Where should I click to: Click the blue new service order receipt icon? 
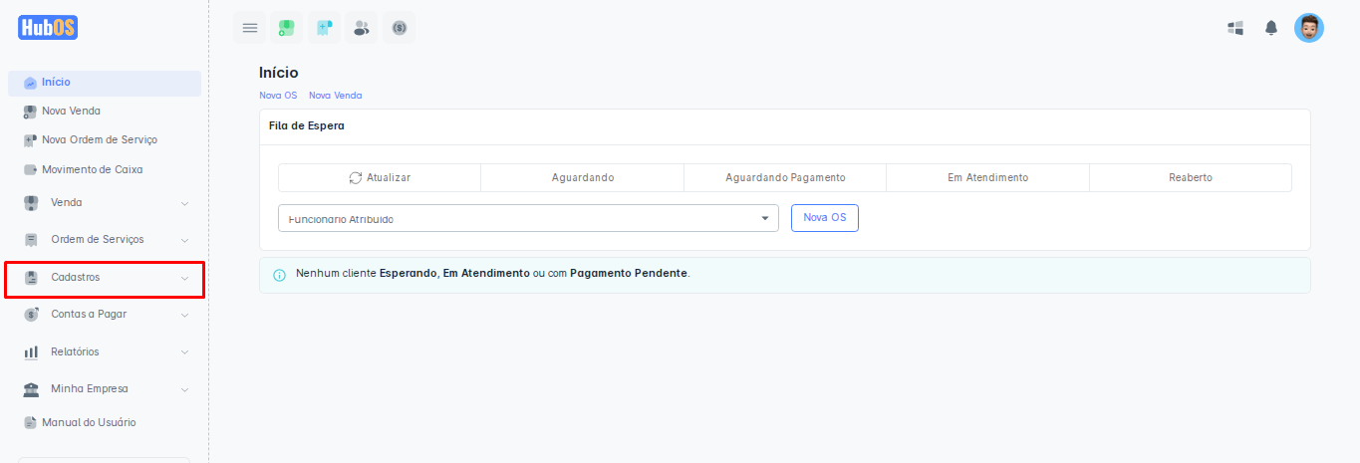[x=324, y=28]
